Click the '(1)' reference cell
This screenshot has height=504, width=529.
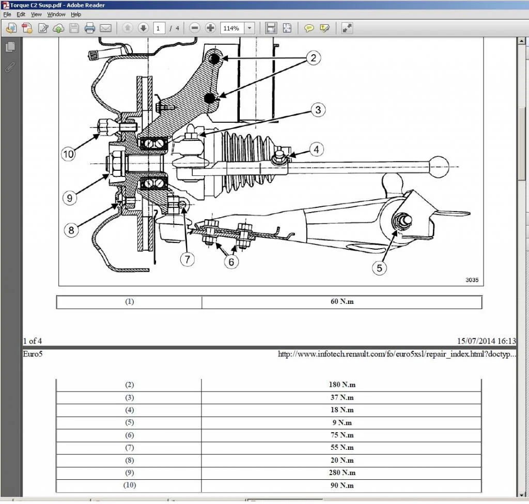click(130, 302)
